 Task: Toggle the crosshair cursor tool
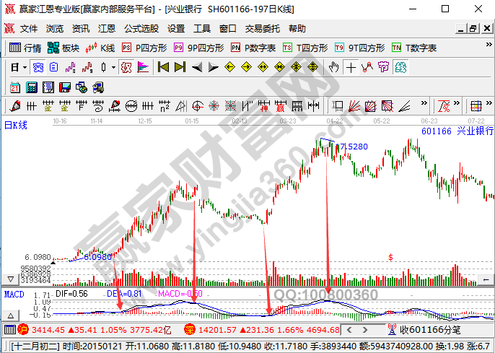coord(351,67)
